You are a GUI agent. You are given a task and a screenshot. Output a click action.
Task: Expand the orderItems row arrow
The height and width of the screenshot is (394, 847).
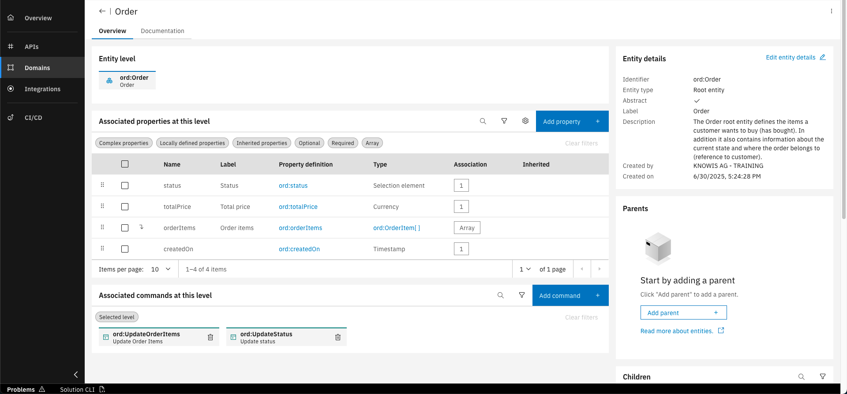[x=141, y=227]
